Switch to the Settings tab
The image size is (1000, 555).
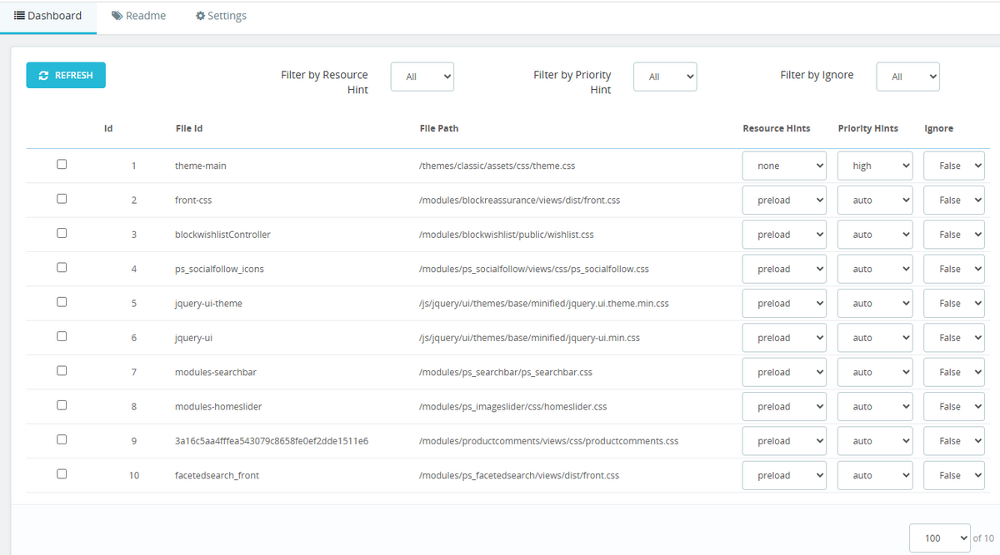click(x=220, y=15)
